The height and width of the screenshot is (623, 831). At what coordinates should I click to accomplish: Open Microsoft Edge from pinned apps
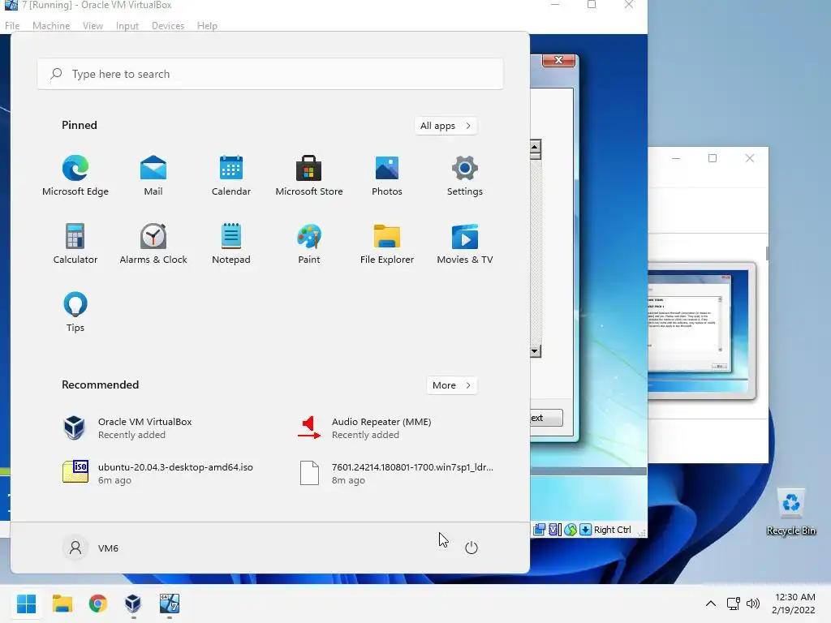[x=75, y=176]
